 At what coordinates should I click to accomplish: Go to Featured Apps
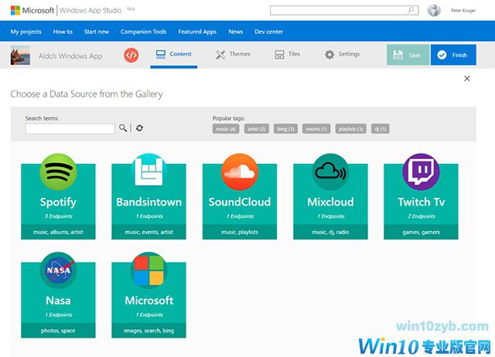(197, 32)
